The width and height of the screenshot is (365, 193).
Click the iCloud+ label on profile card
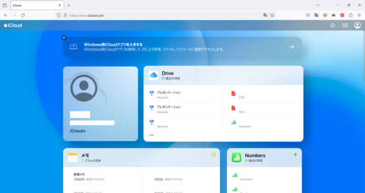click(78, 131)
